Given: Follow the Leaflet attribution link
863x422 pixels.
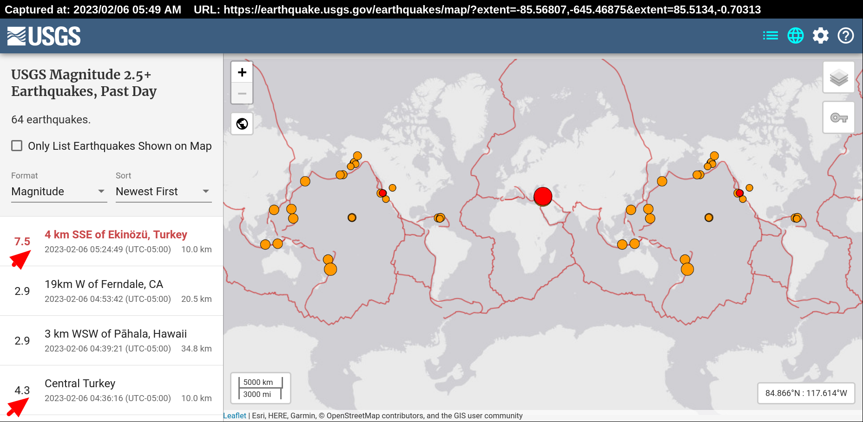Looking at the screenshot, I should pyautogui.click(x=235, y=416).
